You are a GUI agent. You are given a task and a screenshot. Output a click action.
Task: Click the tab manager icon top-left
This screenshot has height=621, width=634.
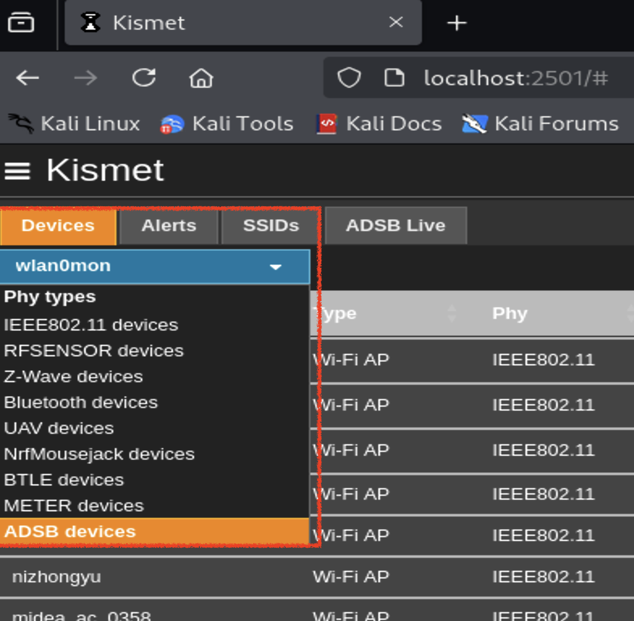point(23,23)
